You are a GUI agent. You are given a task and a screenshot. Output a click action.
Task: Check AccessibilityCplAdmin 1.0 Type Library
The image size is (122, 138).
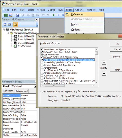[42, 62]
